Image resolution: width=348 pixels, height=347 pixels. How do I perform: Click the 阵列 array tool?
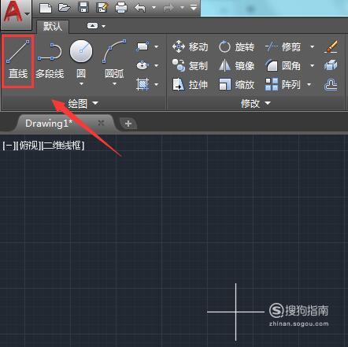coord(283,84)
